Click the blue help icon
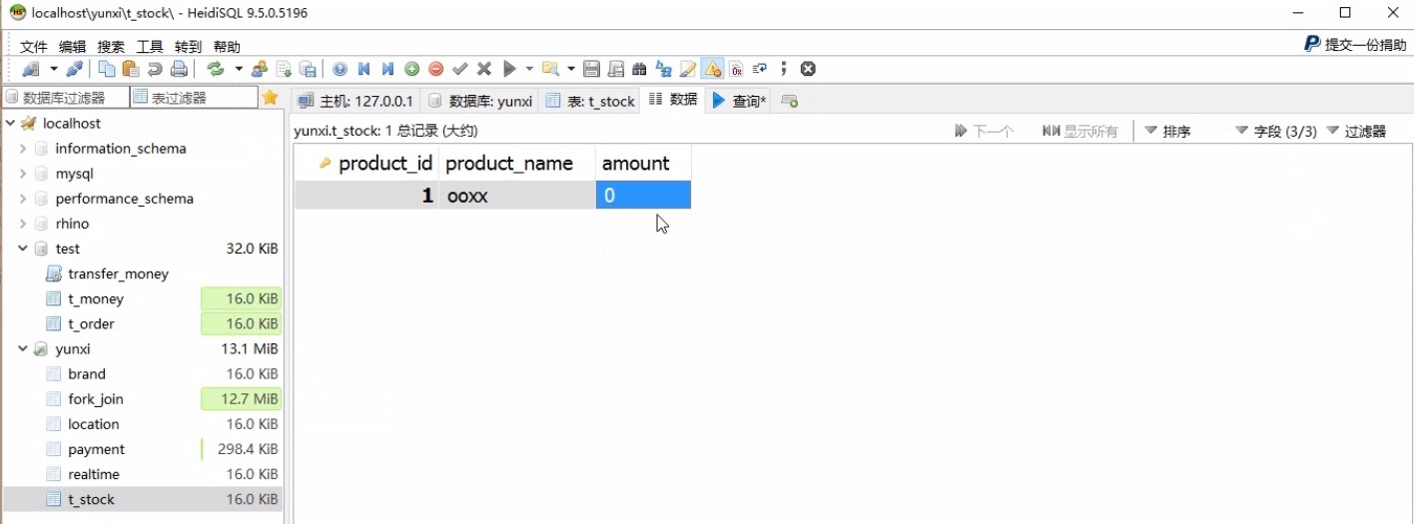 click(341, 69)
